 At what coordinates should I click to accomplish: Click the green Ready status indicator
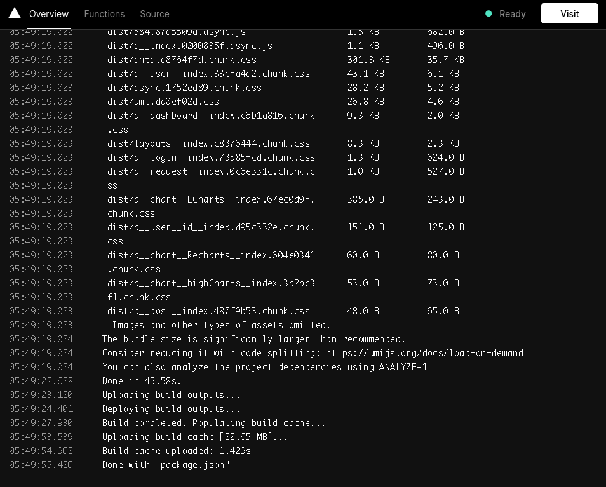point(488,13)
